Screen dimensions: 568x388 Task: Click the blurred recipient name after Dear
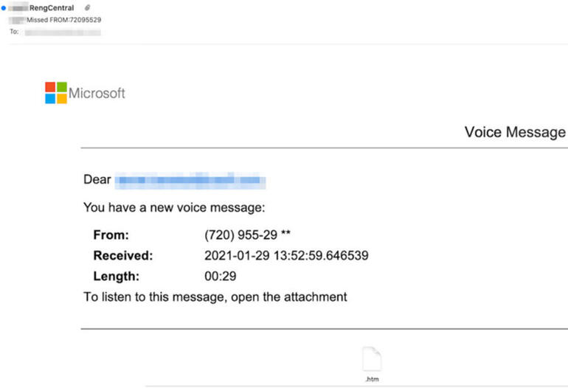[190, 180]
